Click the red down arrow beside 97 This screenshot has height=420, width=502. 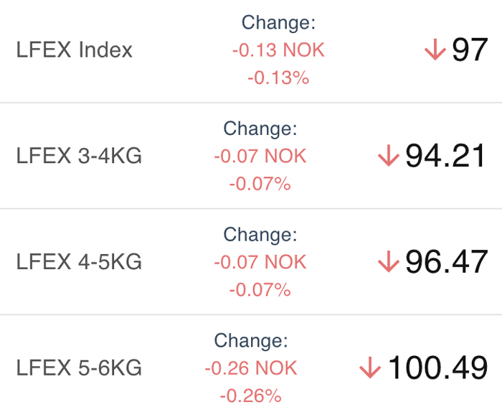[x=435, y=50]
